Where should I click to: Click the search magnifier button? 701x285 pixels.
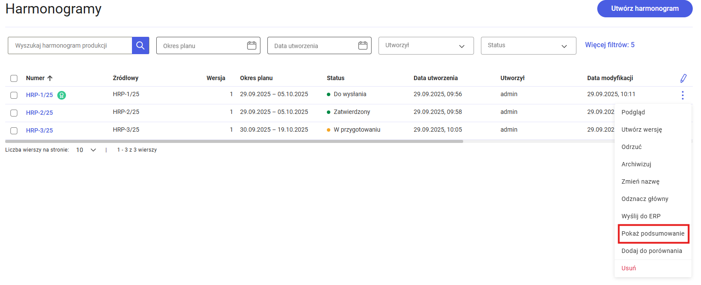coord(140,45)
